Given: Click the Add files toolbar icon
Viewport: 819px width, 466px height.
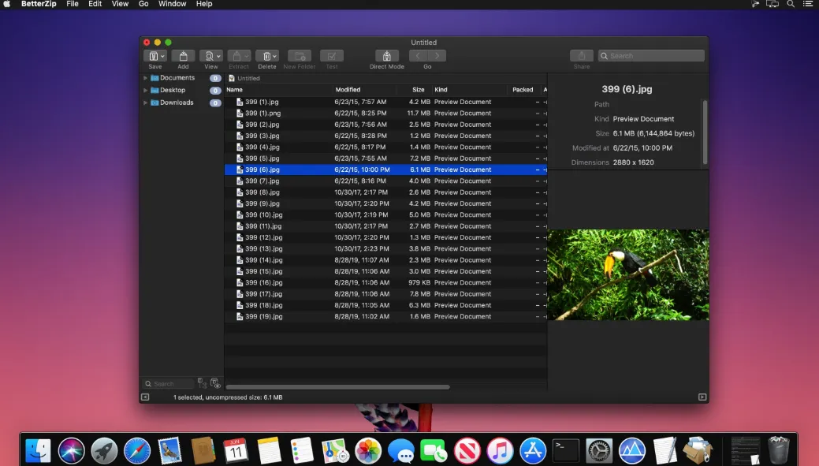Looking at the screenshot, I should pyautogui.click(x=183, y=56).
